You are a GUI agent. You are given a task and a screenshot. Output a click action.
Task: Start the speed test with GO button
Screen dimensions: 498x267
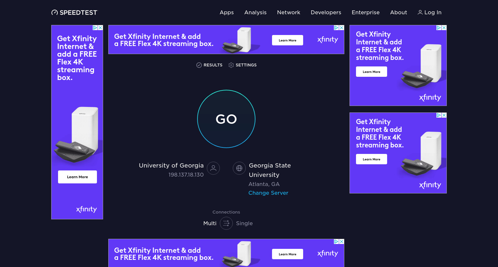pos(226,119)
